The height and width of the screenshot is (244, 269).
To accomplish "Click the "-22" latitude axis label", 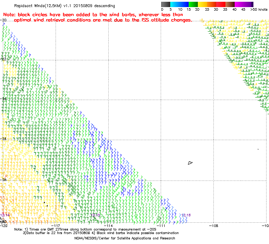I will [4, 59].
